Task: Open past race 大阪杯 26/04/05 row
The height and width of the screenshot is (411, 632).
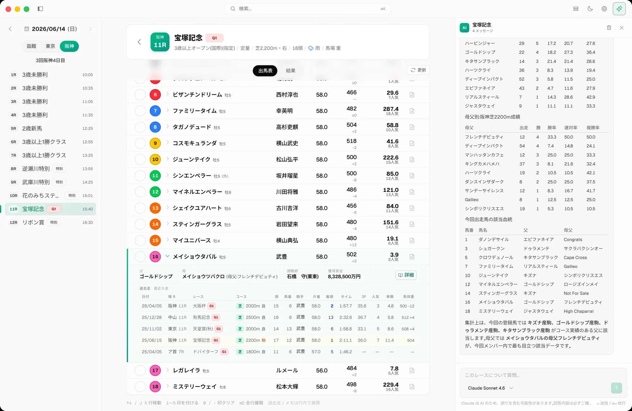Action: pyautogui.click(x=278, y=306)
